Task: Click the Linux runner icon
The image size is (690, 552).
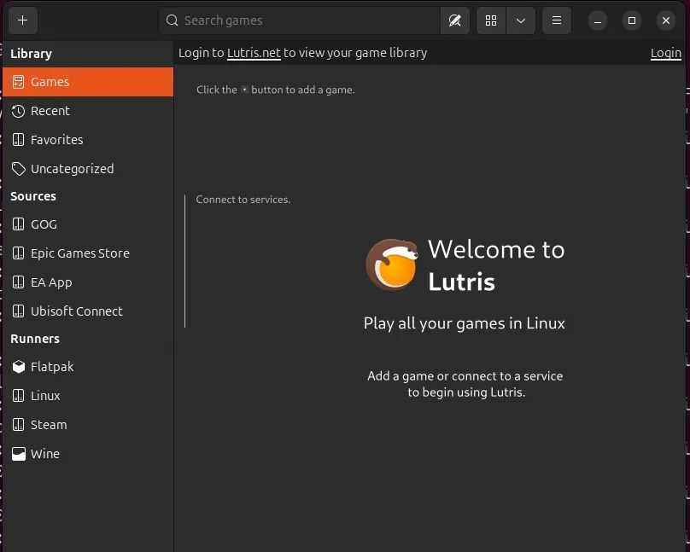Action: (18, 396)
